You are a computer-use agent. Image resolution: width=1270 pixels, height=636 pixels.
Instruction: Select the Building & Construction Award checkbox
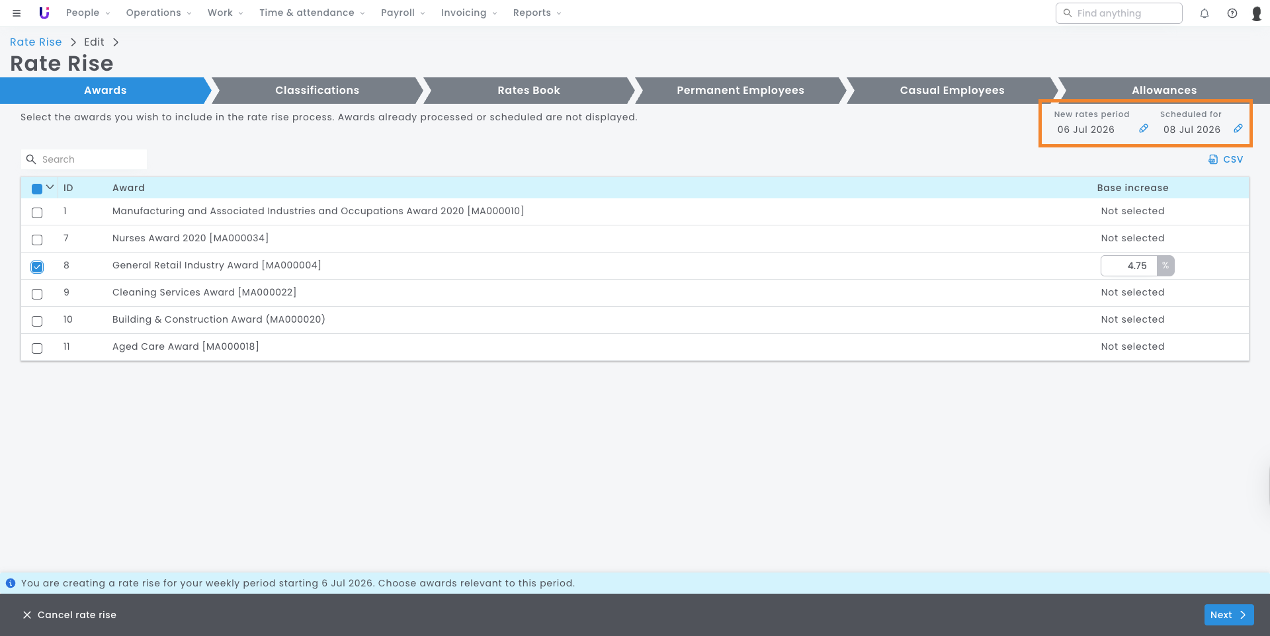pos(37,321)
